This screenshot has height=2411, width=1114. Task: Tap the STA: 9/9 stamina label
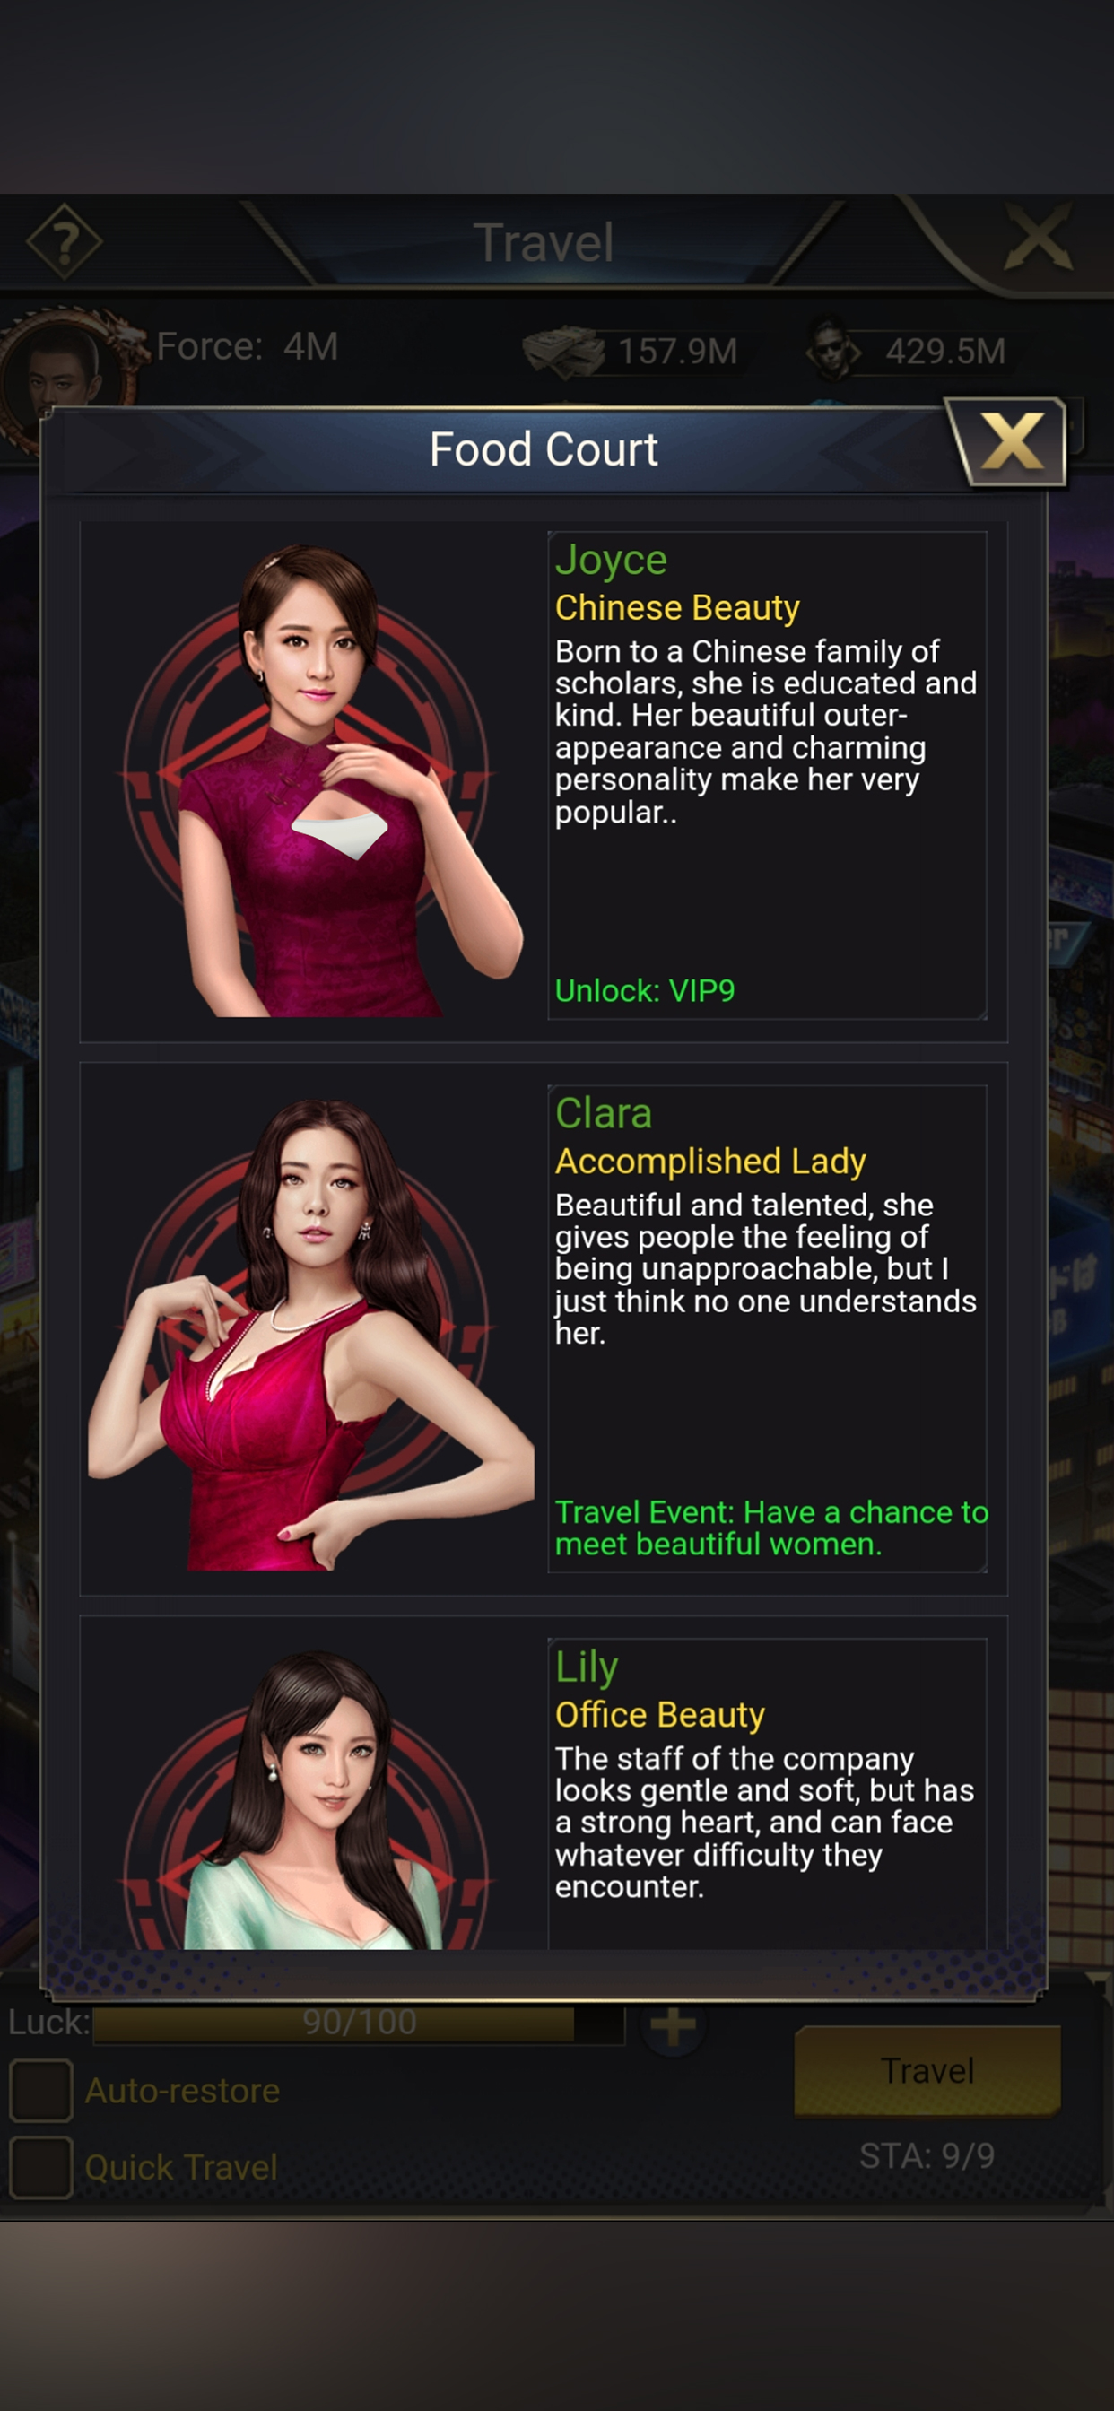point(927,2155)
